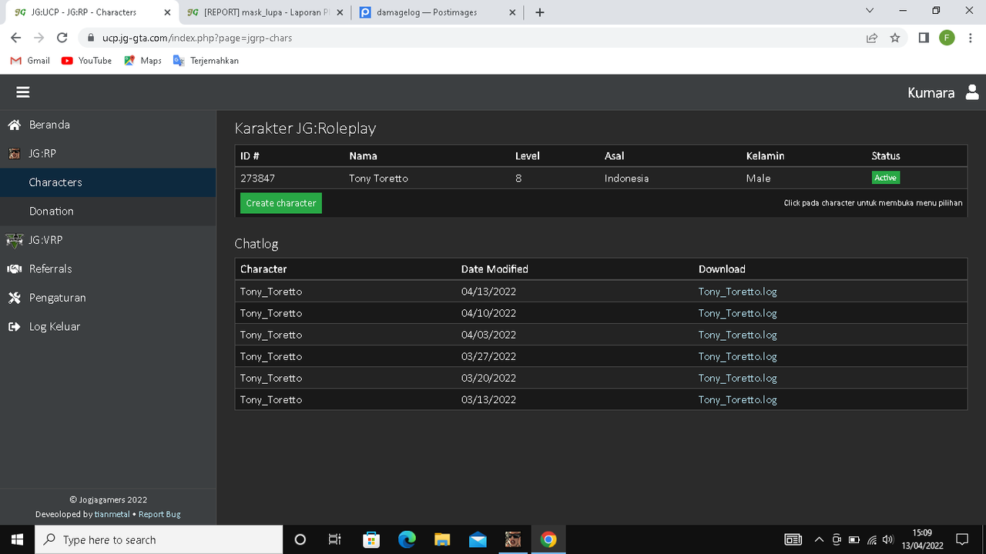Open notification center icon
986x554 pixels.
(x=962, y=539)
